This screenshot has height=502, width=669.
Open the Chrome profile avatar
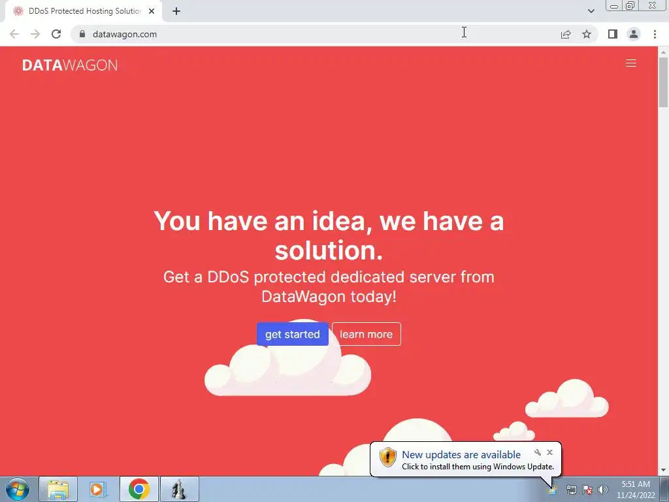[634, 34]
